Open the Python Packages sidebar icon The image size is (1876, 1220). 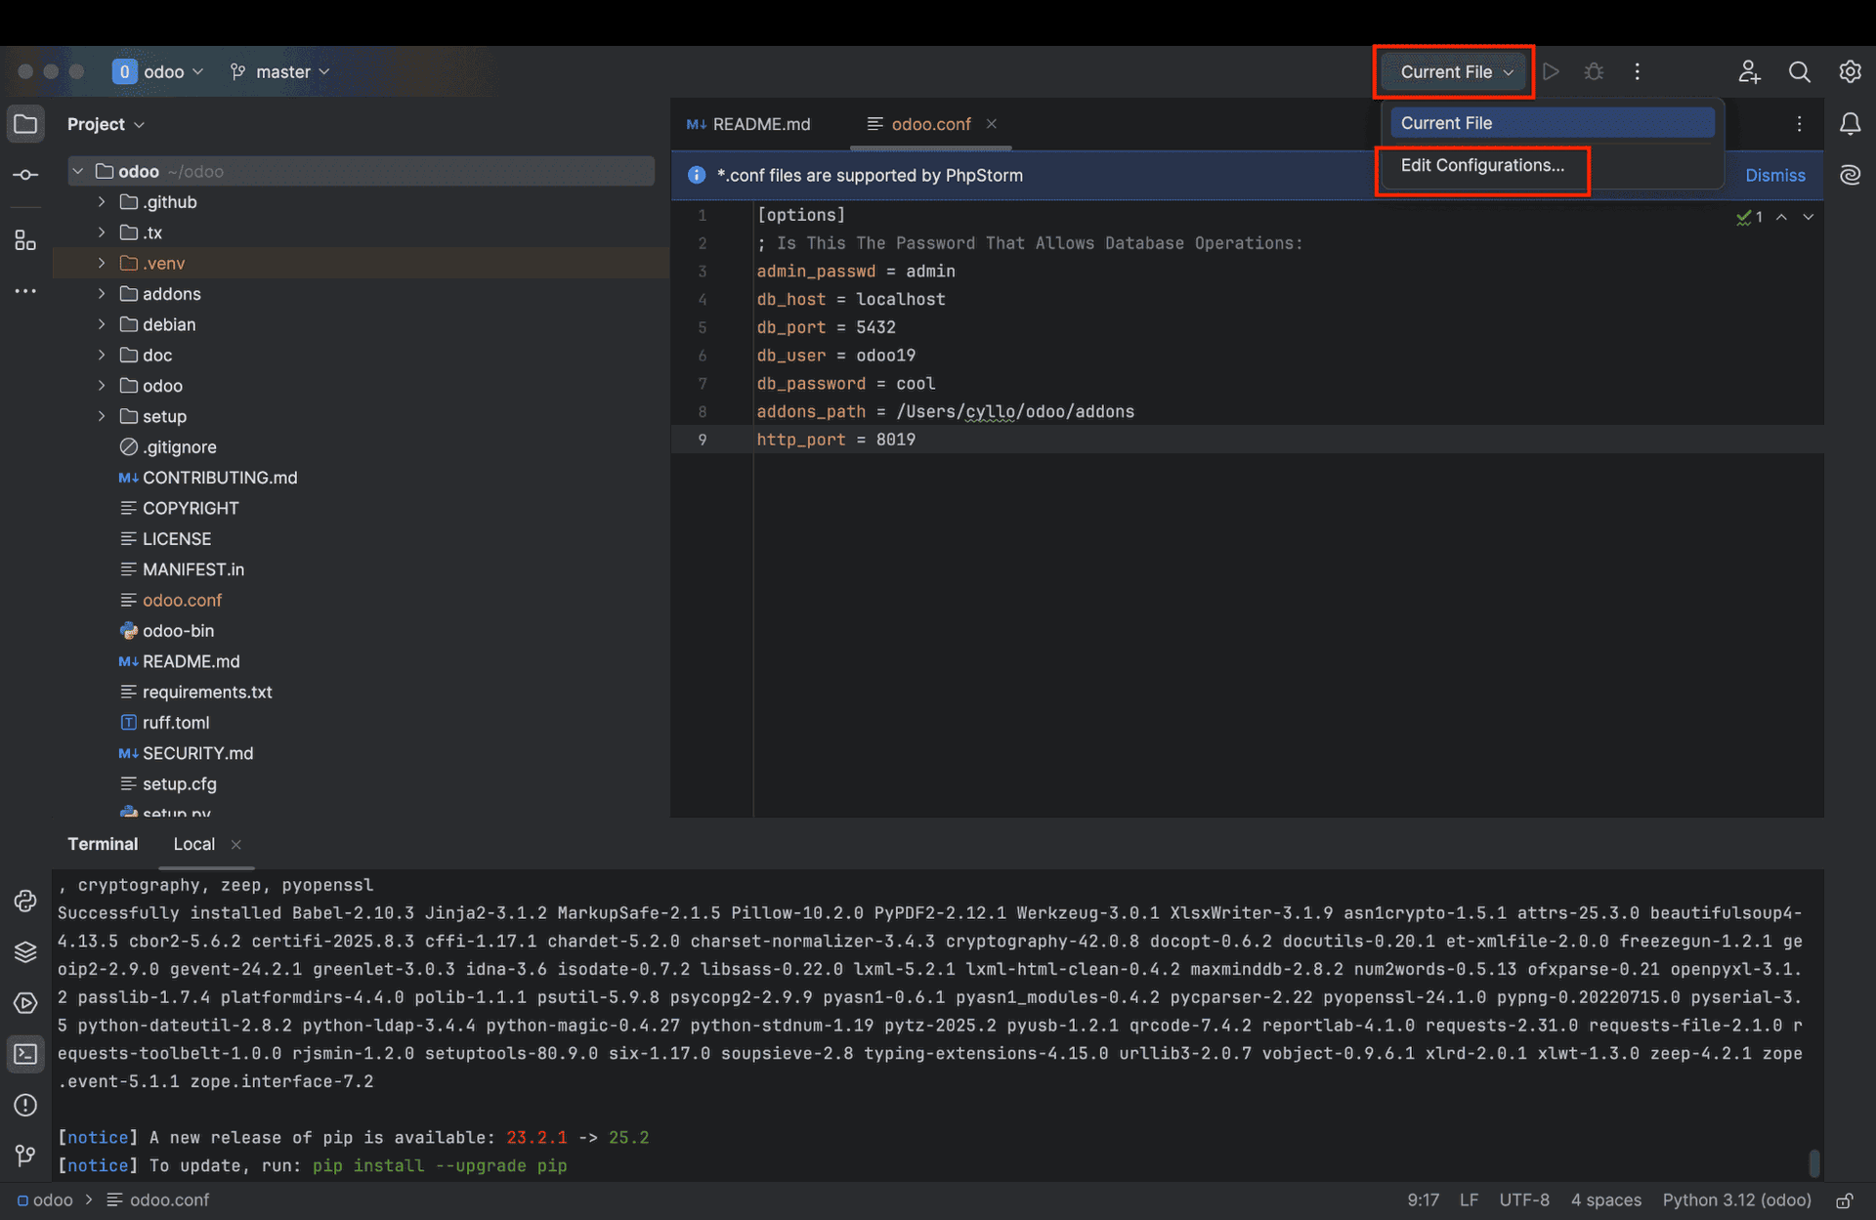click(25, 952)
